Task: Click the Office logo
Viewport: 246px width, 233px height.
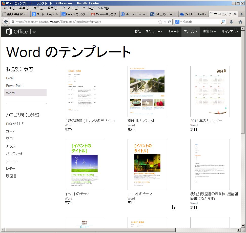Action: [17, 32]
